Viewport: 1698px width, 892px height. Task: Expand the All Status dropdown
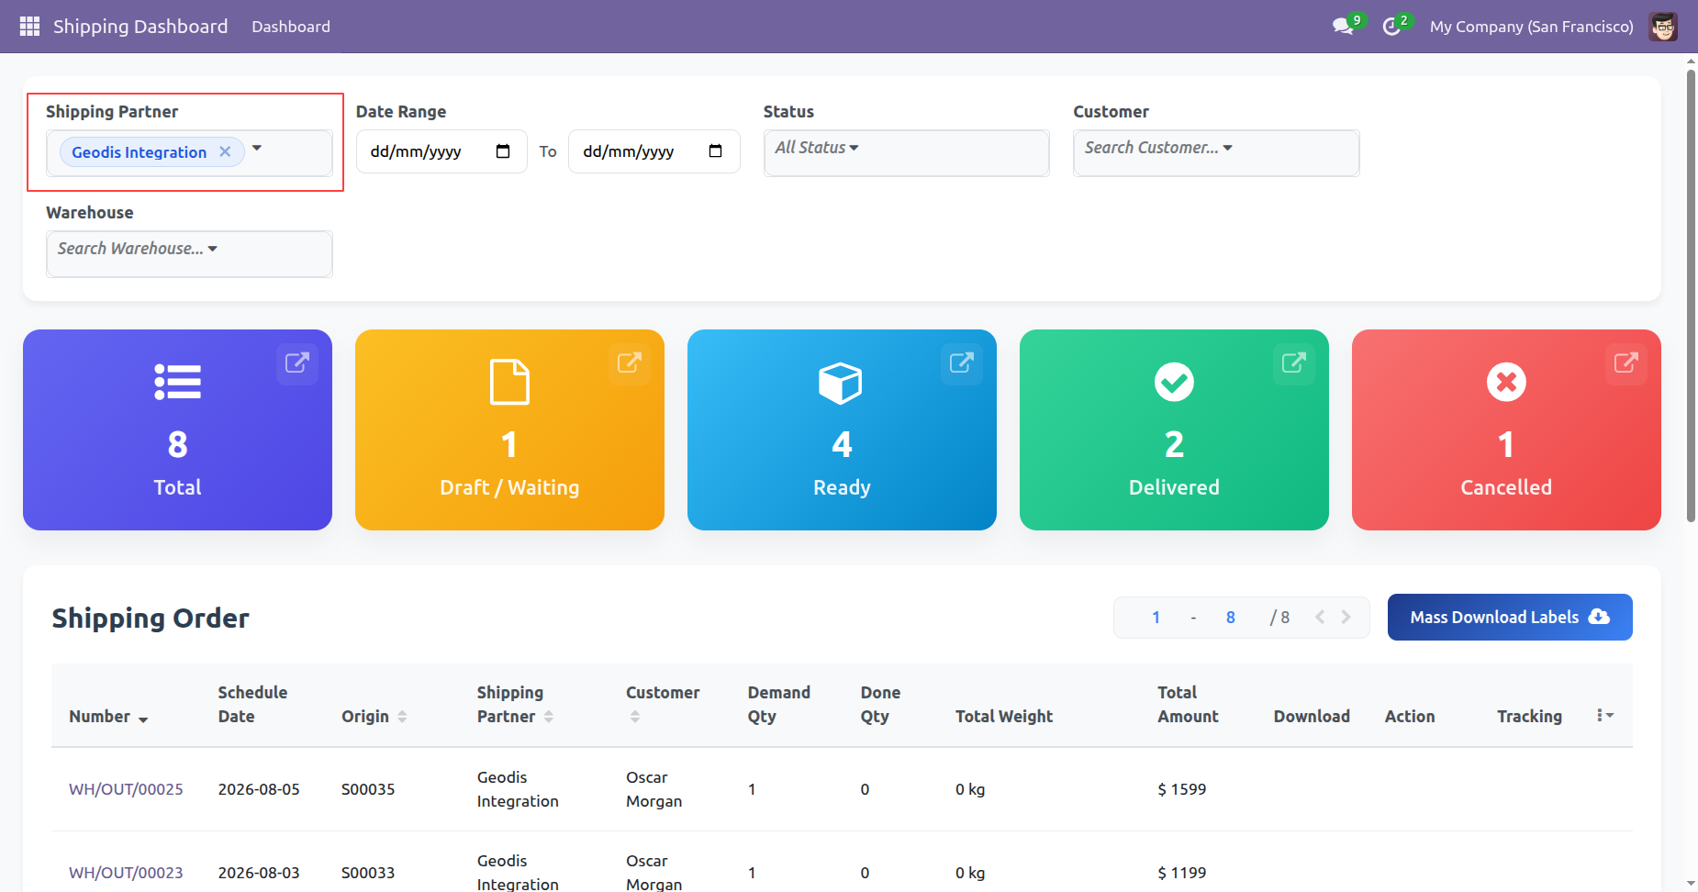coord(906,152)
